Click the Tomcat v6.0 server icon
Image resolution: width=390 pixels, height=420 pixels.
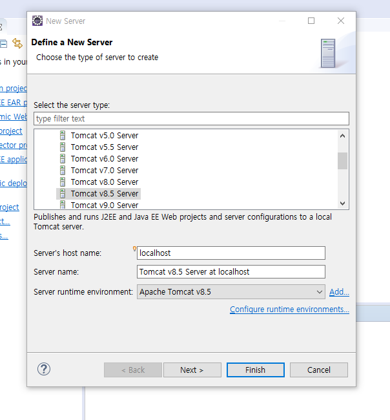tap(63, 159)
